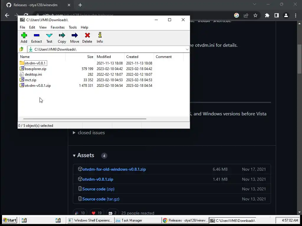The image size is (302, 226).
Task: Click the browser back arrow
Action: [x=7, y=15]
